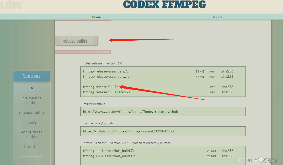Click the 'previous release' label

95,143
